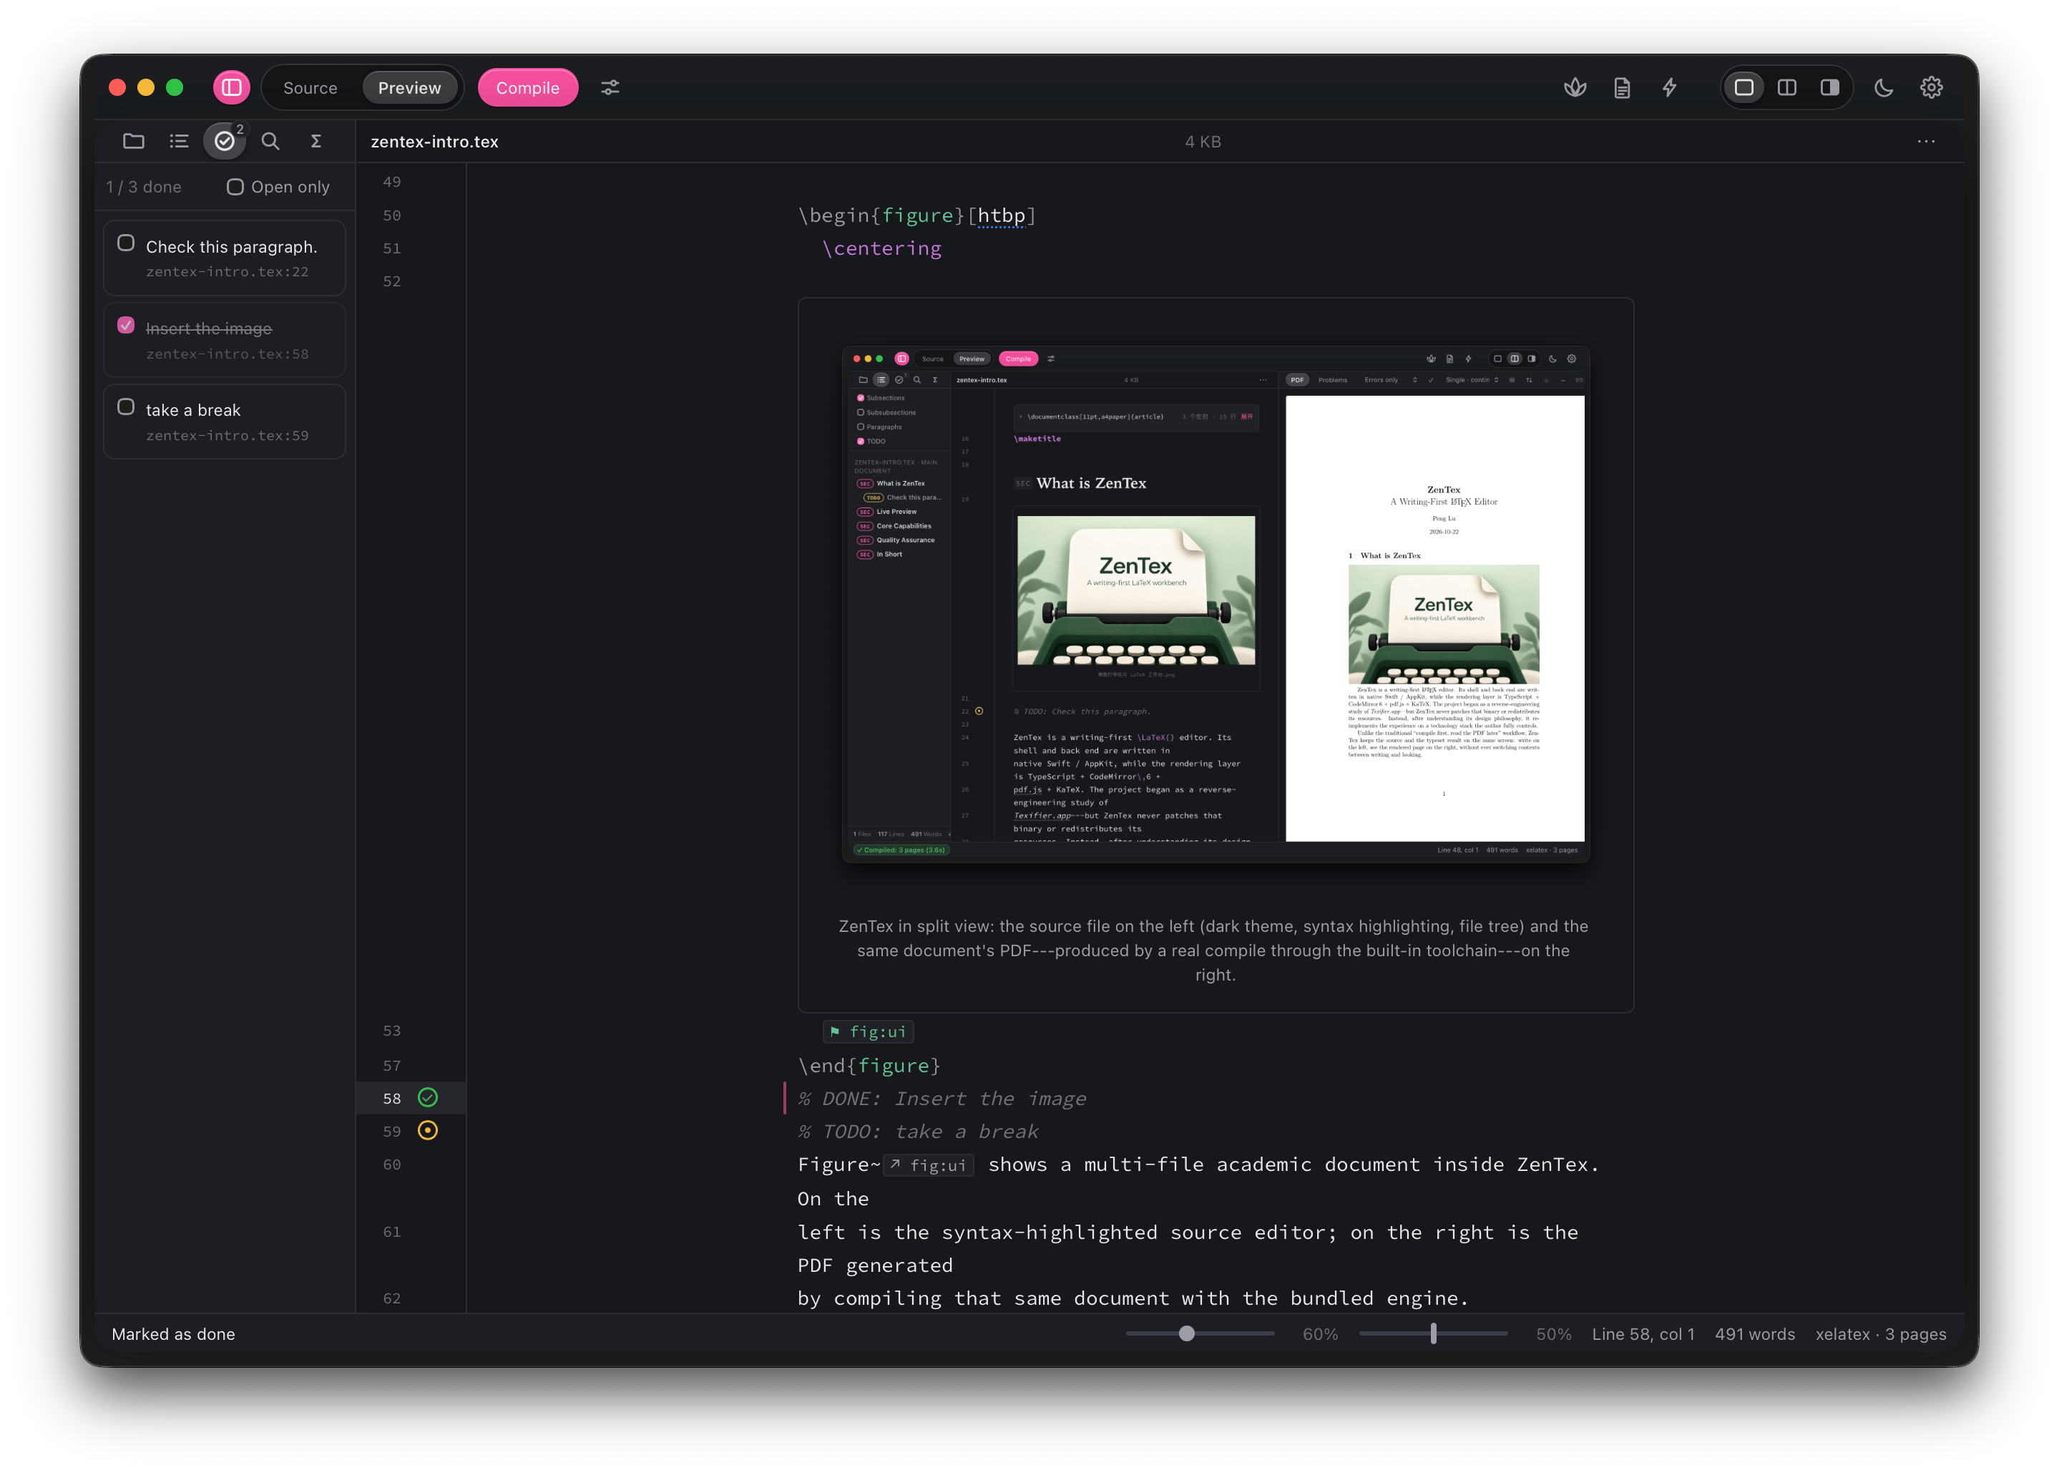
Task: Select the single-pane editor layout
Action: (1743, 87)
